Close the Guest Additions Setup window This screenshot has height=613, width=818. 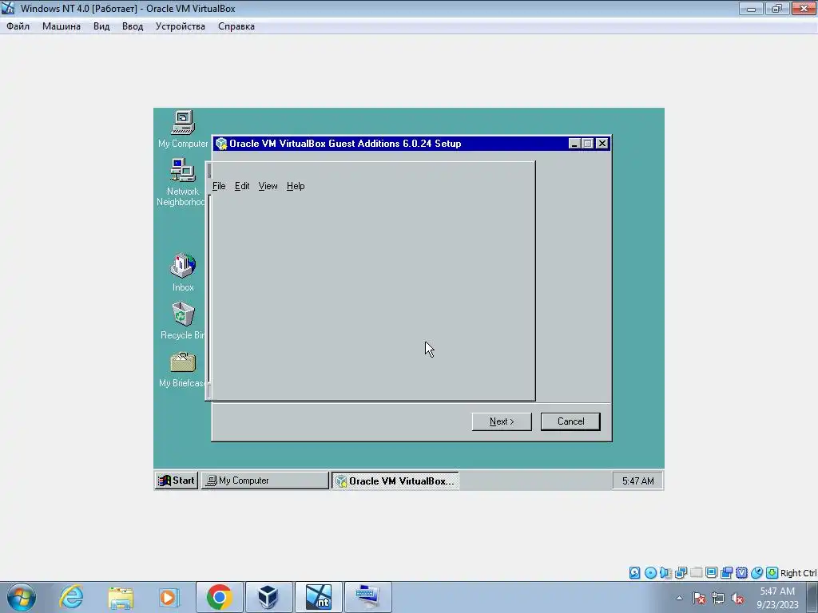point(602,144)
